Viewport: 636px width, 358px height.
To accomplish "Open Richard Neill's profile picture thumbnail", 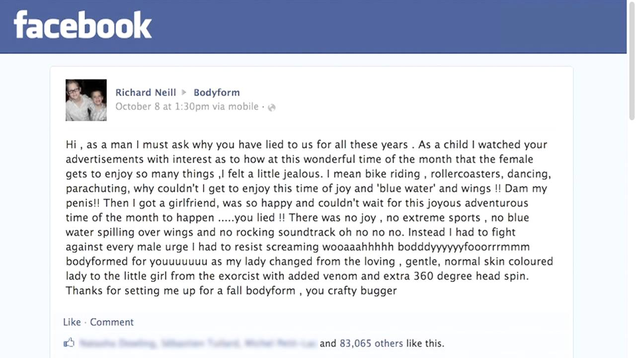I will tap(86, 100).
